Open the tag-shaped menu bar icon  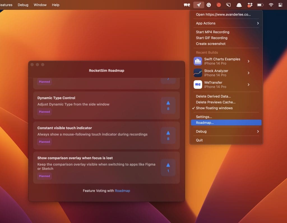pyautogui.click(x=228, y=5)
